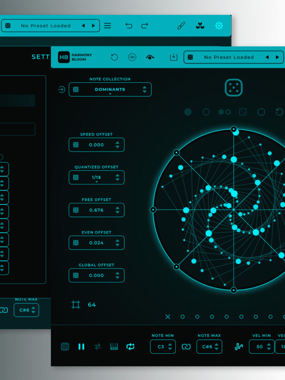The width and height of the screenshot is (285, 380).
Task: Click the arrow-in-circle icon beside Note Collection
Action: point(62,89)
